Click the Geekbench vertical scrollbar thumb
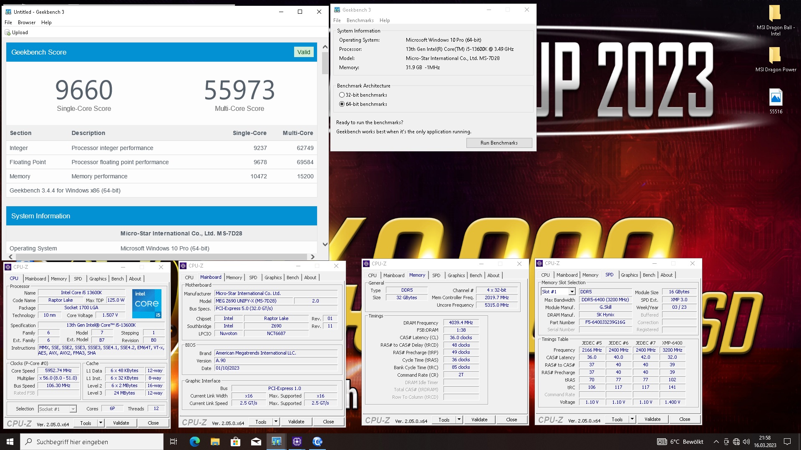Image resolution: width=801 pixels, height=450 pixels. [x=325, y=63]
